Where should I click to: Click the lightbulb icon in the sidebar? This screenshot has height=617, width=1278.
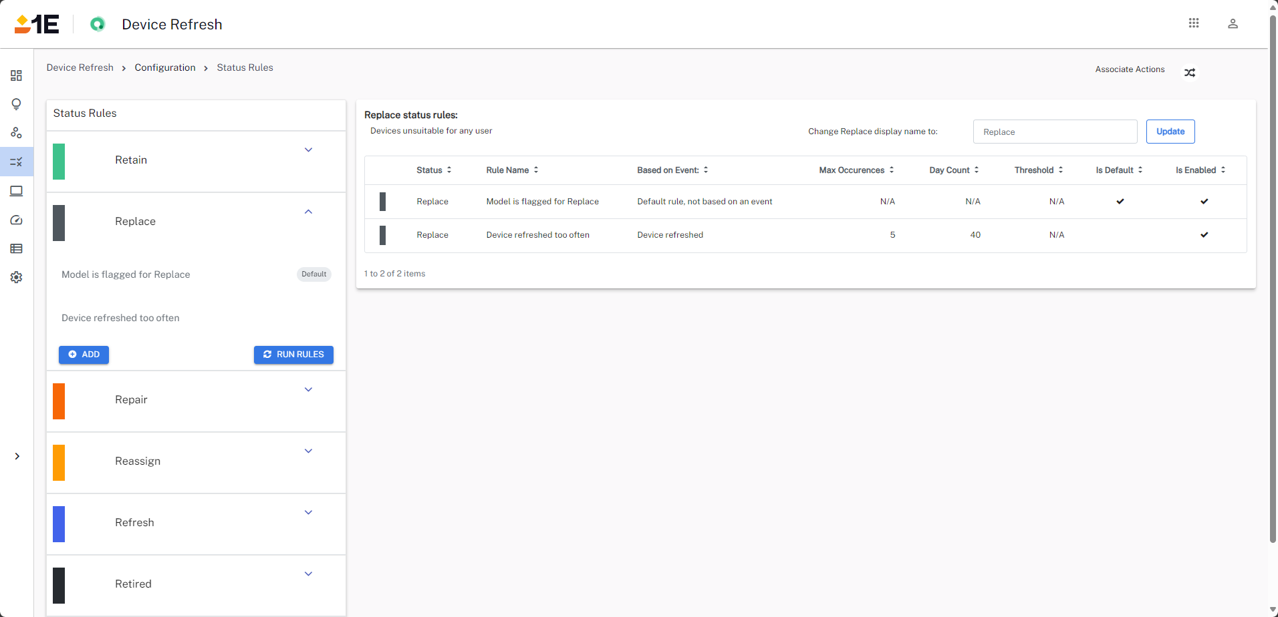pyautogui.click(x=17, y=104)
